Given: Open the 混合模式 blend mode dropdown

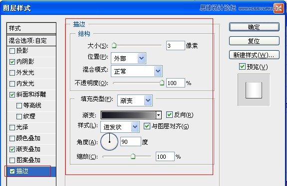Looking at the screenshot, I should [x=137, y=71].
